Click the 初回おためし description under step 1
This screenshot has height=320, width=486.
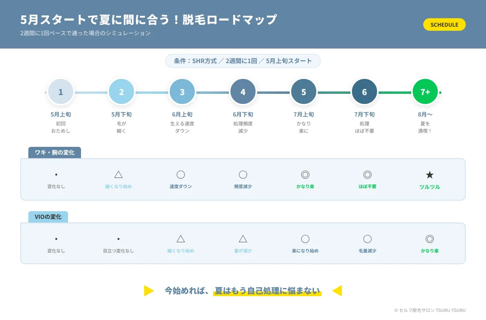pyautogui.click(x=61, y=127)
